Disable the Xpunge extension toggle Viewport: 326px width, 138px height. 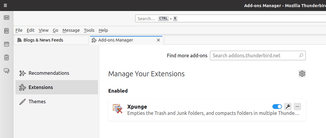pyautogui.click(x=277, y=107)
